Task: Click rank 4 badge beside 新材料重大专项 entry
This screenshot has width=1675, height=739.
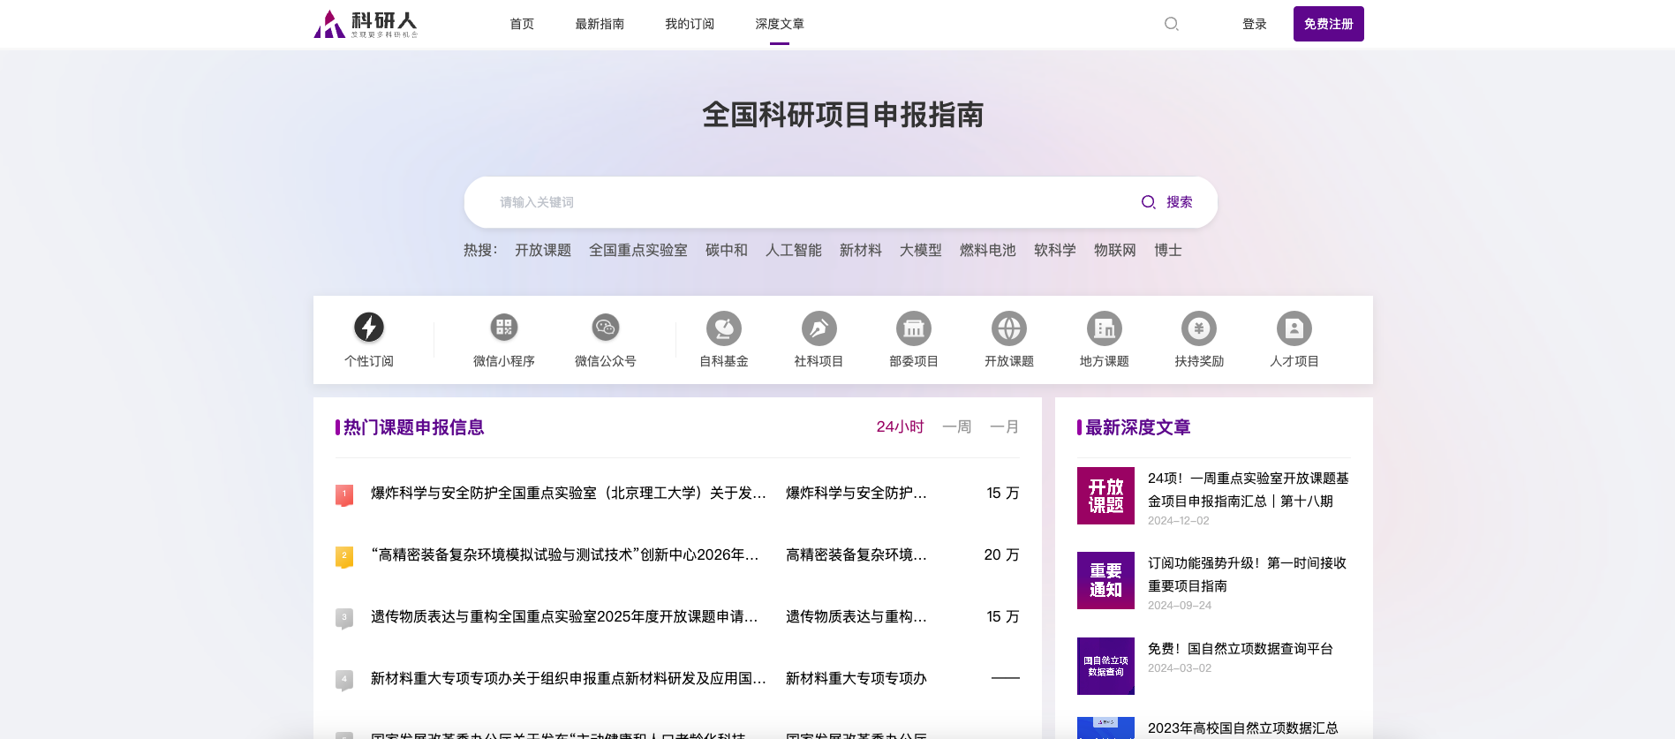Action: 344,680
